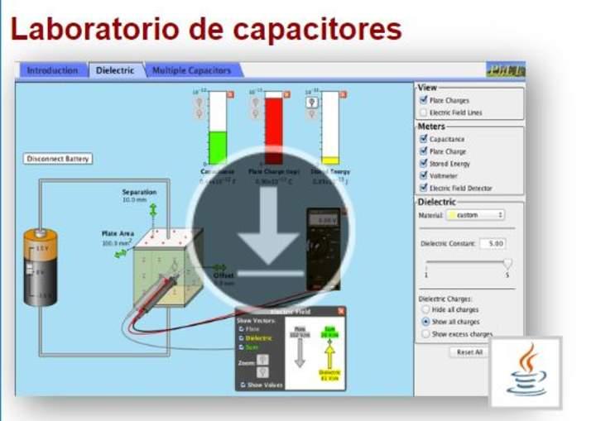Click the voltmeter device
This screenshot has height=421, width=596.
click(x=323, y=248)
